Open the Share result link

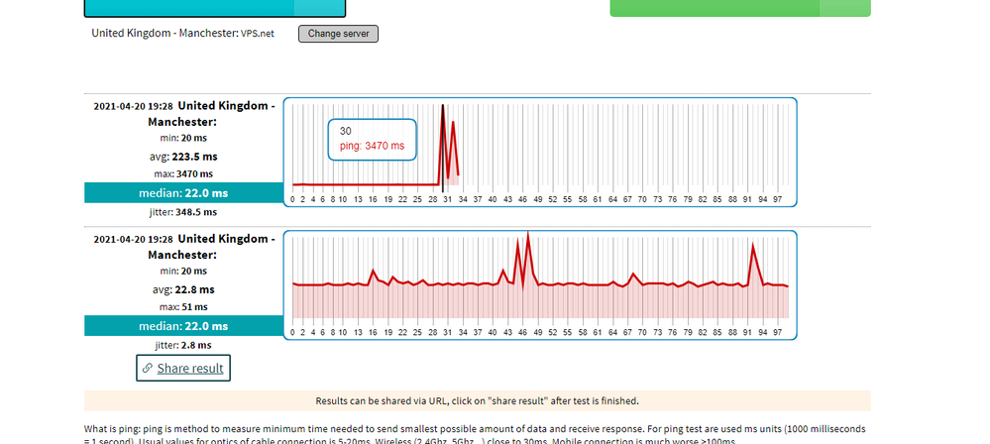[190, 368]
